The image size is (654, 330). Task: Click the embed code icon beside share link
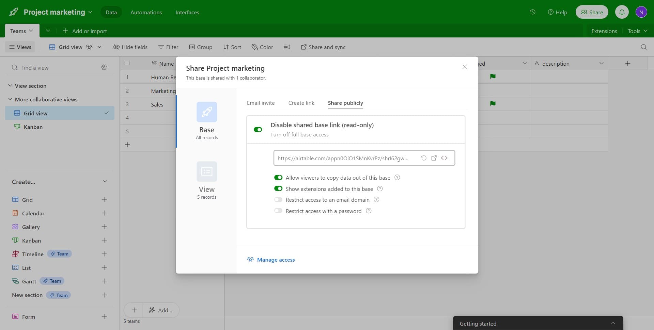pos(445,158)
